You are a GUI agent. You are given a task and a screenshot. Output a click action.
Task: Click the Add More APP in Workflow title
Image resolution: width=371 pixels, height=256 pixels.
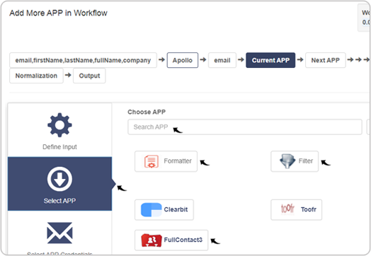click(x=58, y=13)
